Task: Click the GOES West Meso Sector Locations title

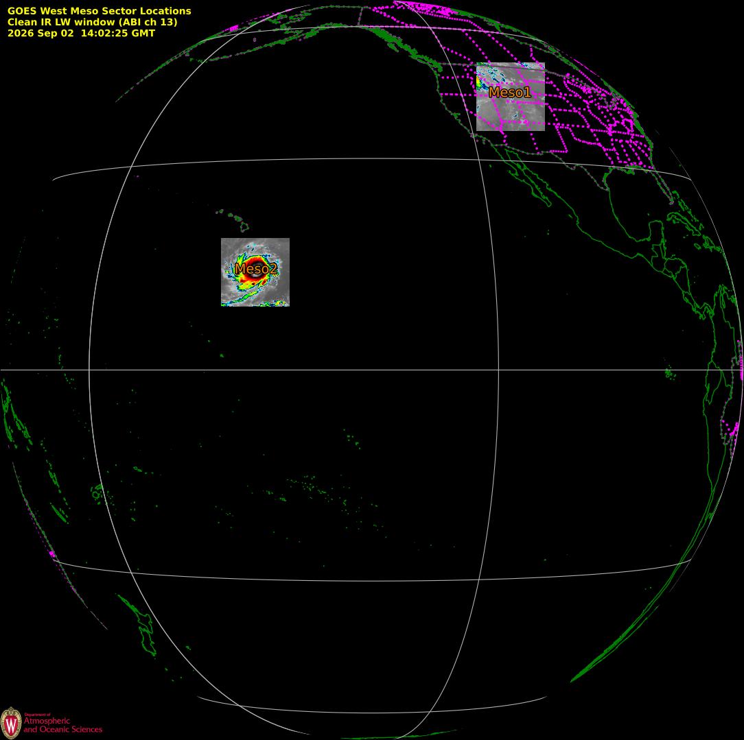Action: pos(99,11)
